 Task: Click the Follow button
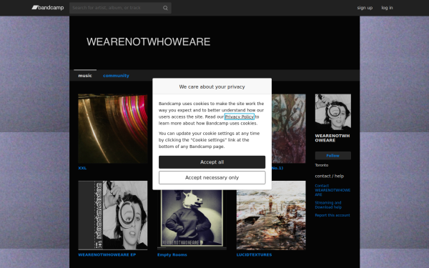[x=333, y=156]
